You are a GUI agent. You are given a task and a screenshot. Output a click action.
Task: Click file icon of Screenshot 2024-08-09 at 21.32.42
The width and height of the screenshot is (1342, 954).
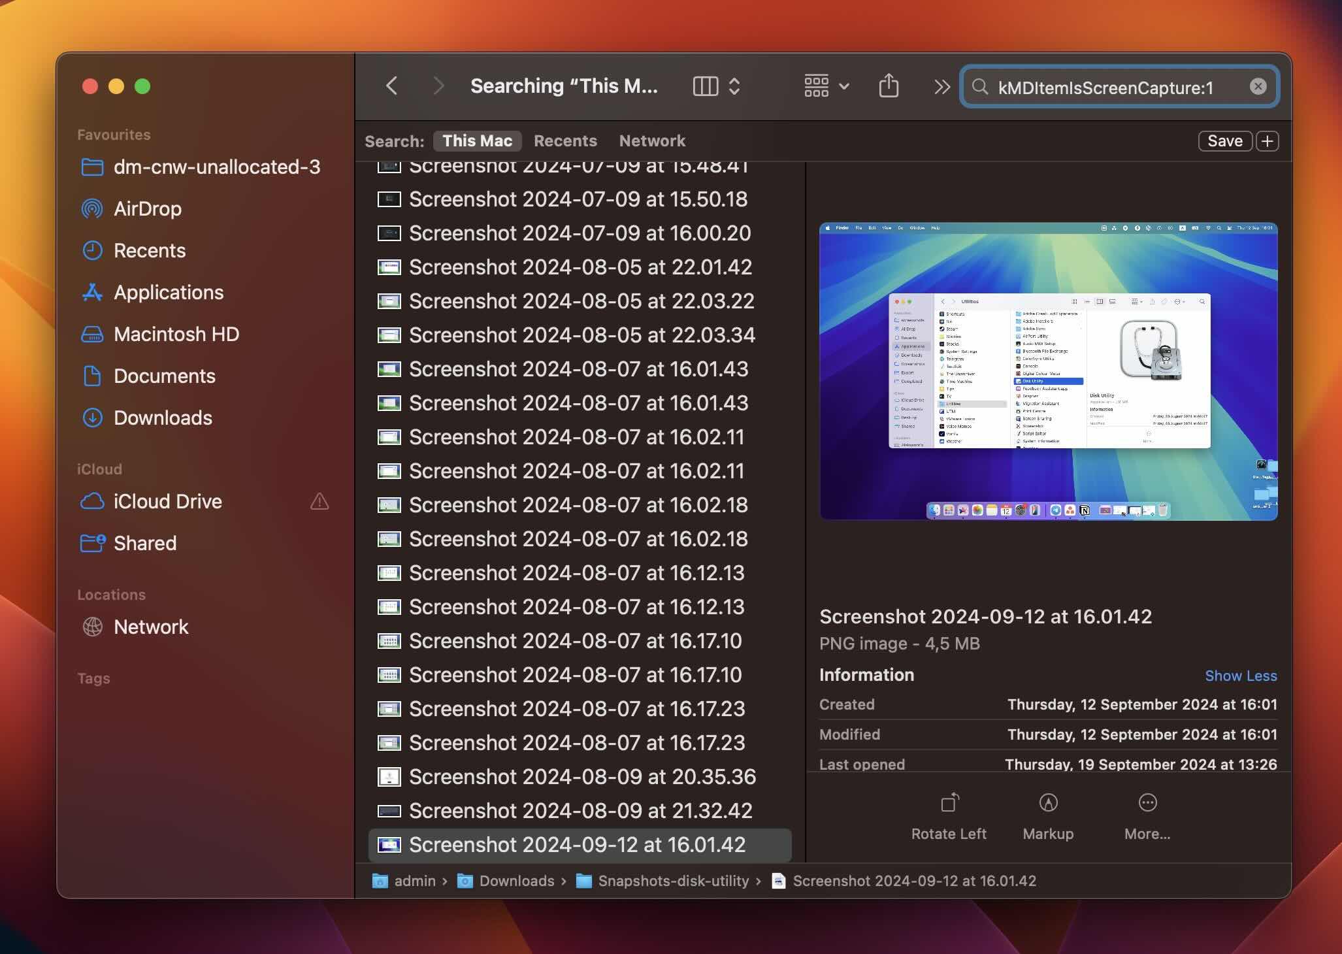pos(389,811)
